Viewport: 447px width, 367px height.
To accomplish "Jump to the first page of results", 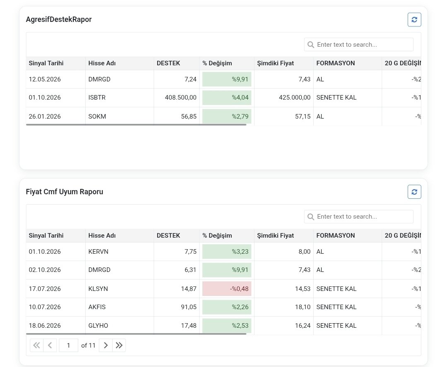I will 36,346.
